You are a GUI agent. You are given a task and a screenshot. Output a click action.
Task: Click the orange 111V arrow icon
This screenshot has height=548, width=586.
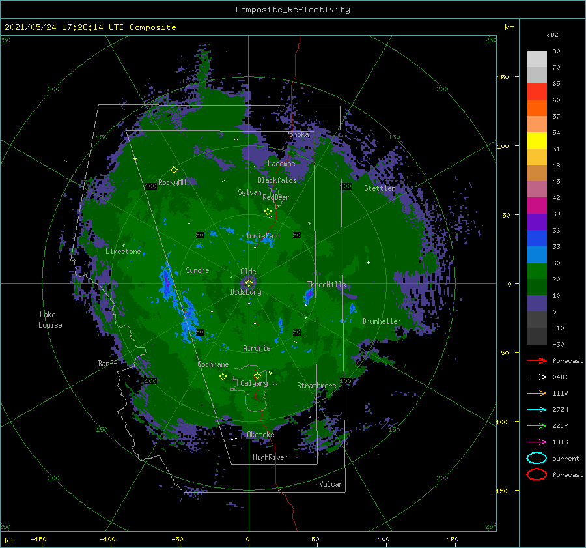(537, 393)
